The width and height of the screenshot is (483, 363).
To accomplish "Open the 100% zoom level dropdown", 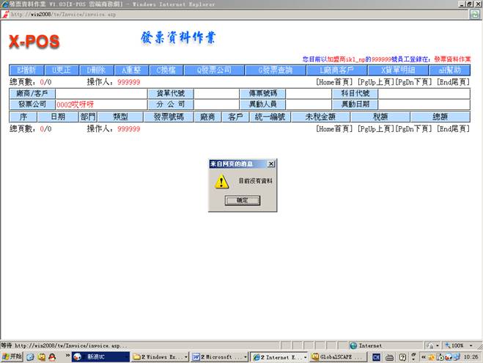I will (x=460, y=345).
